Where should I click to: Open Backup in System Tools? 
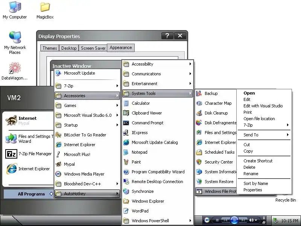click(216, 93)
